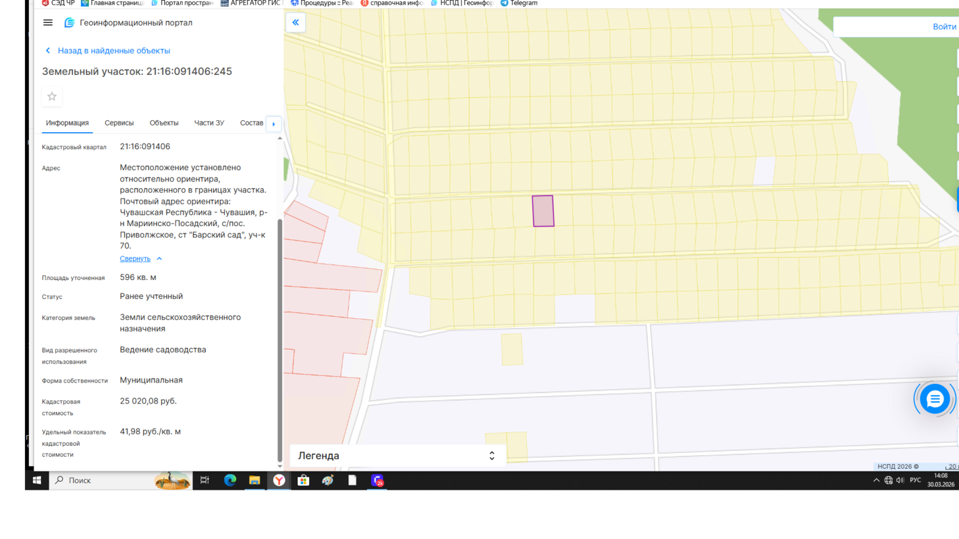This screenshot has height=539, width=959.
Task: Go back via Назад в найденные объекты
Action: click(114, 51)
